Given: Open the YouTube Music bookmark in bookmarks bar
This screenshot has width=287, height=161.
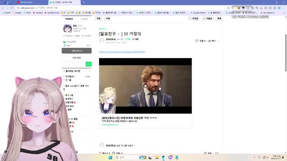Looking at the screenshot, I should click(x=52, y=13).
